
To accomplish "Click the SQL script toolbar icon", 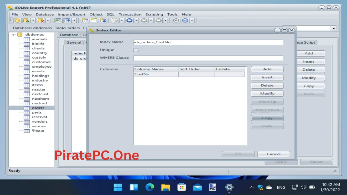I will 115,20.
